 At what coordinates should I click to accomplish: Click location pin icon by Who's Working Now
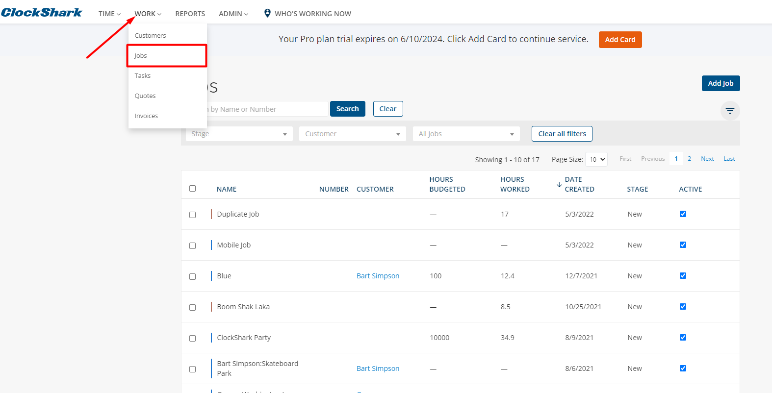pyautogui.click(x=267, y=13)
